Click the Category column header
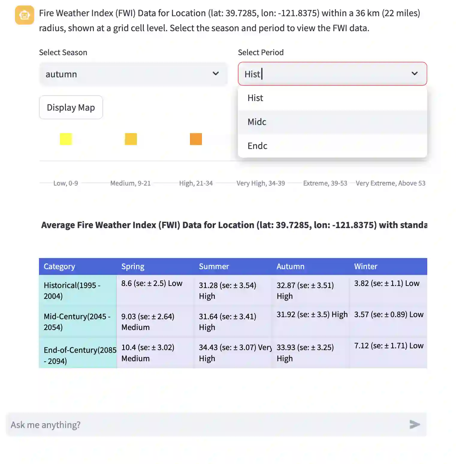The width and height of the screenshot is (456, 464). pos(78,266)
